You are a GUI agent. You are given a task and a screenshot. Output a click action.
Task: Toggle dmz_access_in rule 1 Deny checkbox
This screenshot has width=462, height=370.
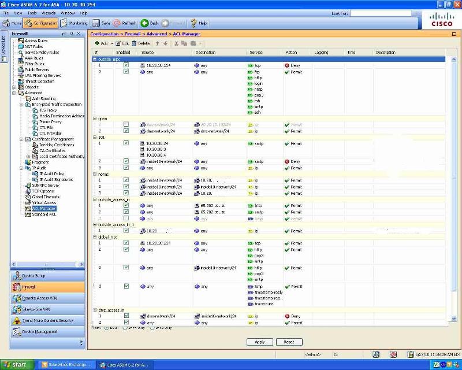(126, 316)
